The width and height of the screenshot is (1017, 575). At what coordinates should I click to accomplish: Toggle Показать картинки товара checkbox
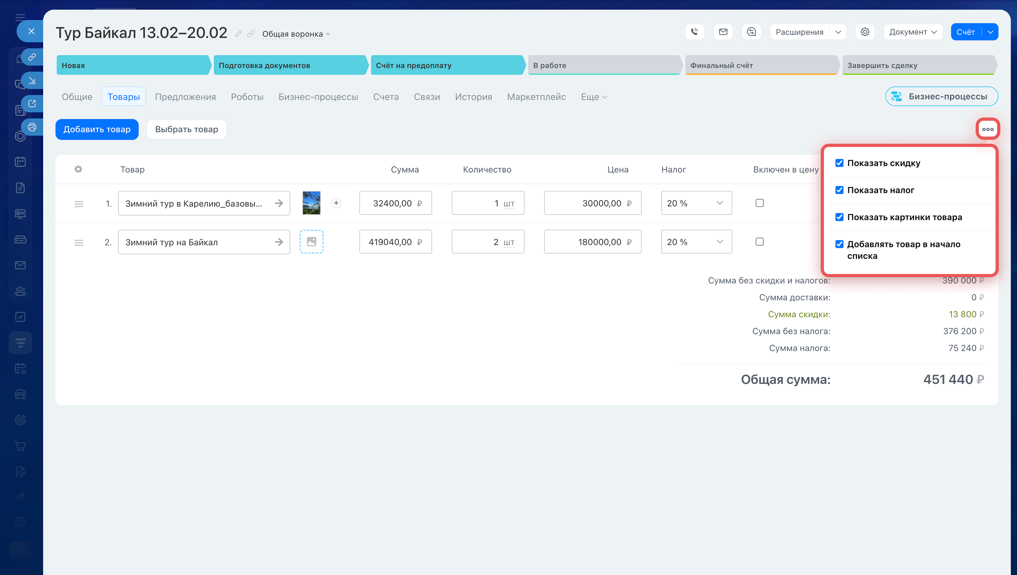pyautogui.click(x=839, y=217)
